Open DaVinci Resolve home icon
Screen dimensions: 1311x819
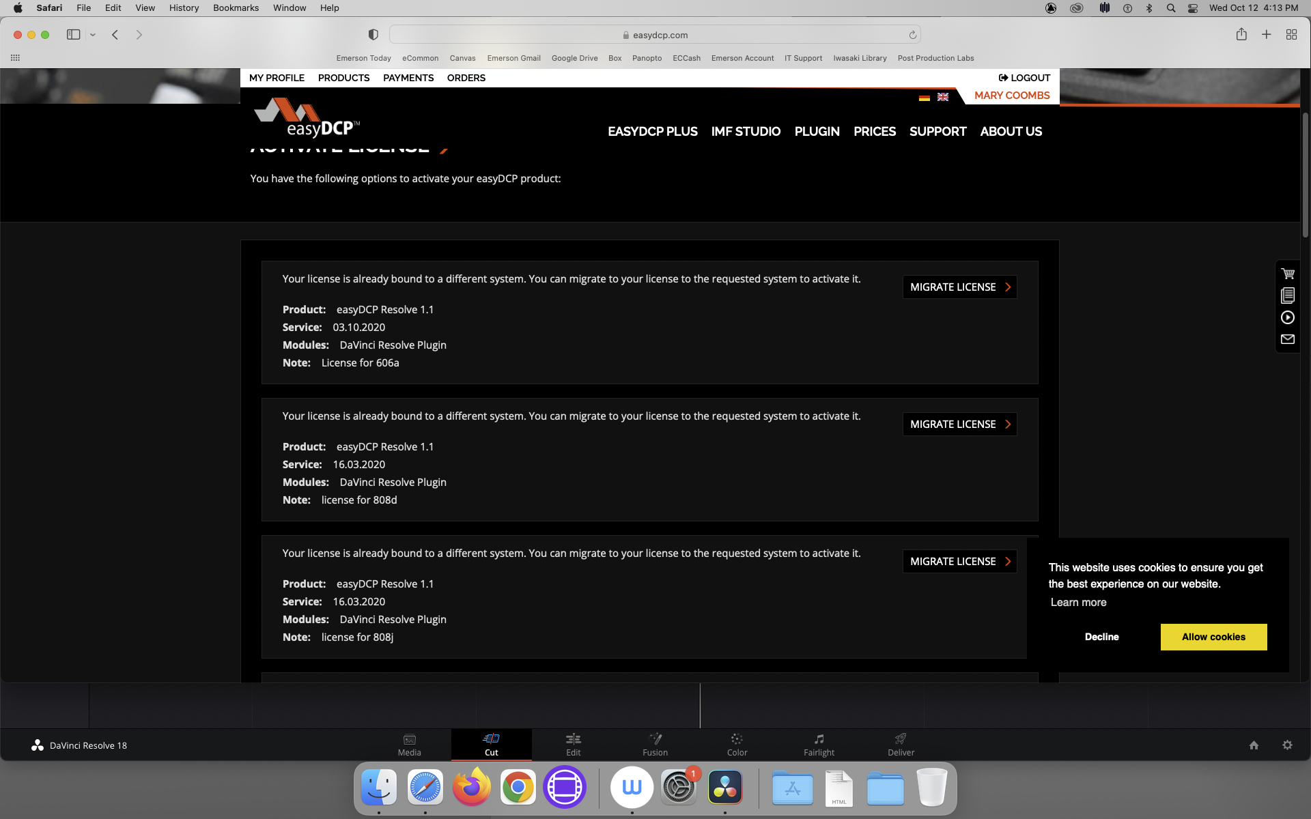(x=1254, y=745)
